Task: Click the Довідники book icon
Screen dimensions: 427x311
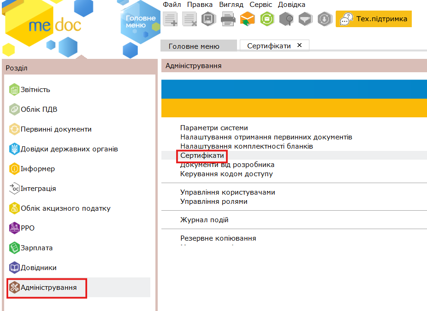Action: (14, 268)
